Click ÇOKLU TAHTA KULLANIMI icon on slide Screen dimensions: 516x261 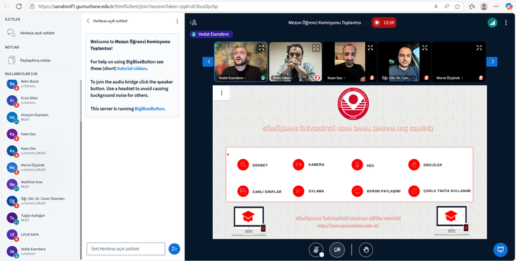point(414,191)
